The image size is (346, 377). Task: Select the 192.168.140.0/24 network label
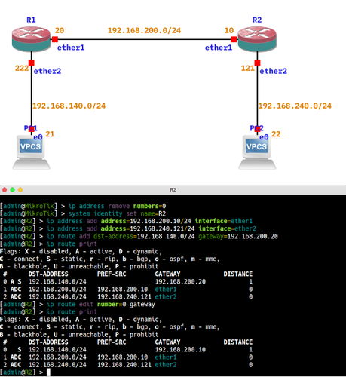pyautogui.click(x=69, y=106)
